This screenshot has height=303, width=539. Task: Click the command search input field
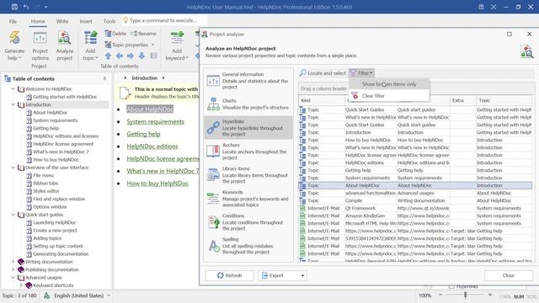pyautogui.click(x=164, y=20)
